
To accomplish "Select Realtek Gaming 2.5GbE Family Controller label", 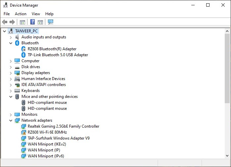I will [x=63, y=126].
